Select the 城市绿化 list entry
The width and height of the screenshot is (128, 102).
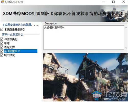(x=9, y=55)
